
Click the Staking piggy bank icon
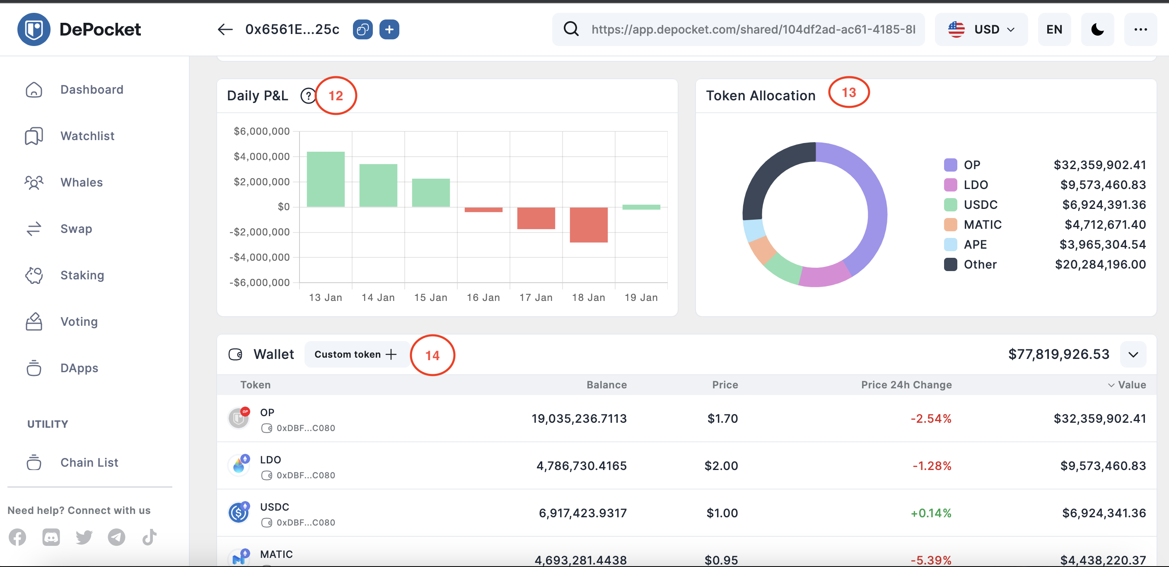point(34,275)
